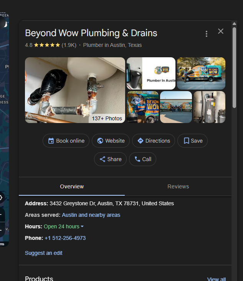Call Beyond Wow Plumbing
Viewport: 243px width, 281px height.
click(x=143, y=159)
